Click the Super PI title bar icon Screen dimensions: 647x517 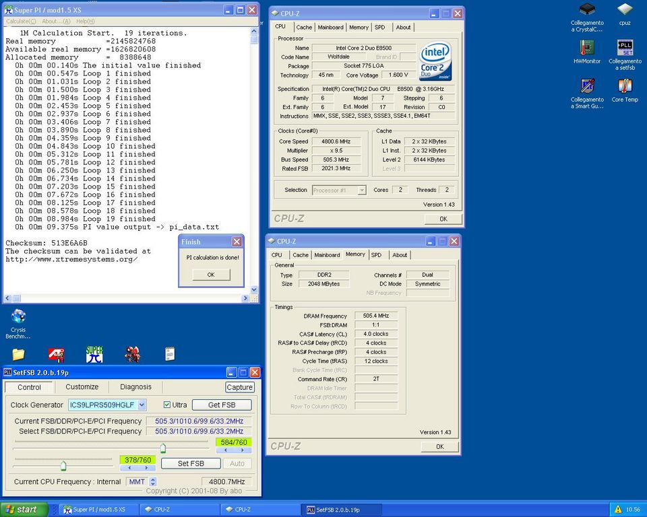point(9,10)
